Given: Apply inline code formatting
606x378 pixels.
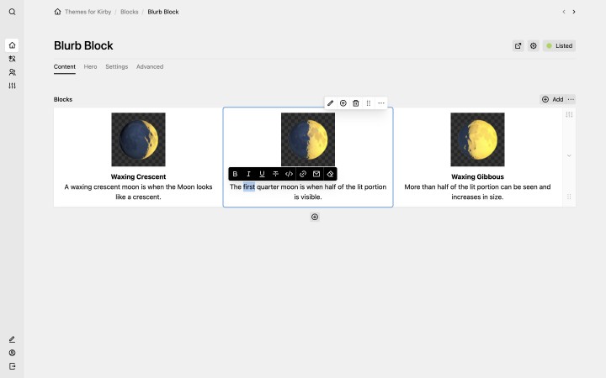Looking at the screenshot, I should point(289,174).
